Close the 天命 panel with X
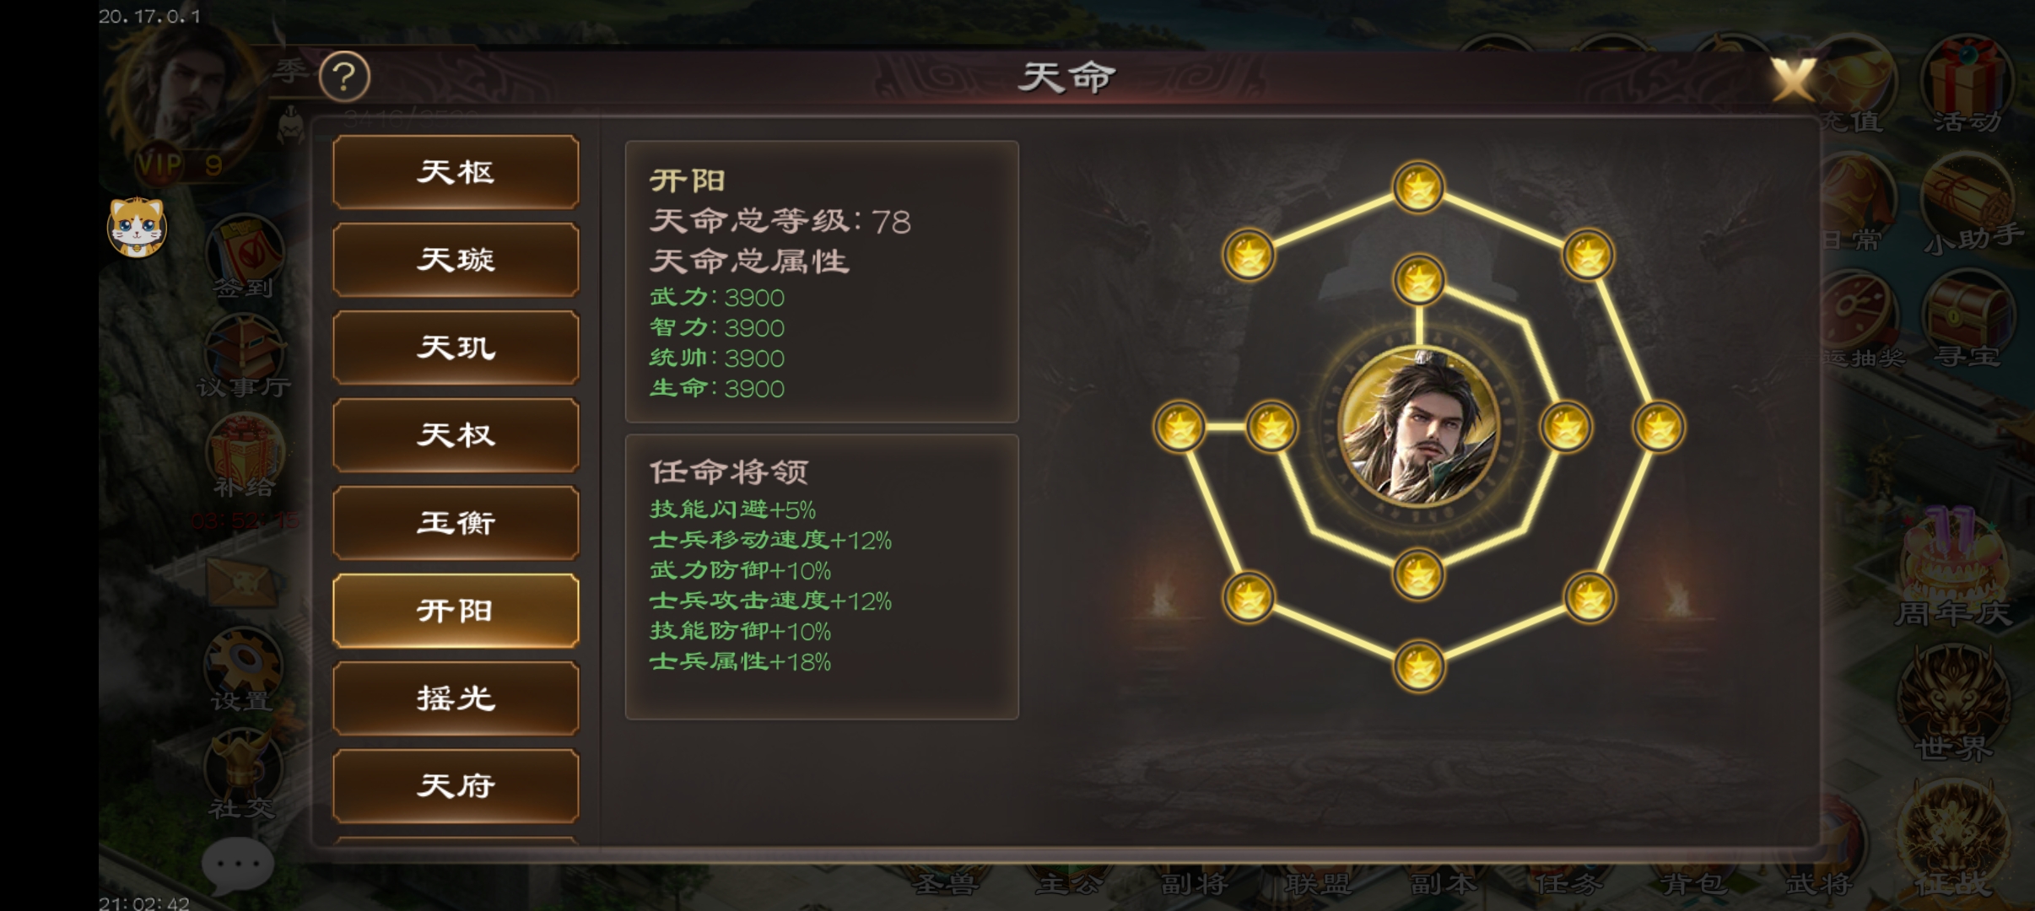Image resolution: width=2035 pixels, height=911 pixels. point(1794,79)
